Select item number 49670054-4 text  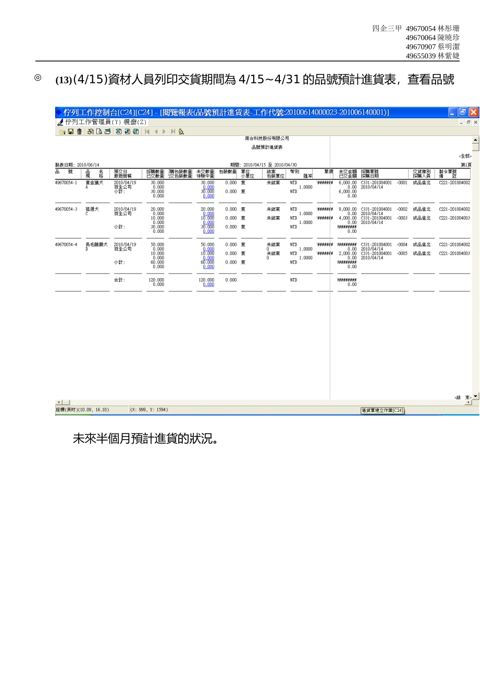pyautogui.click(x=66, y=245)
